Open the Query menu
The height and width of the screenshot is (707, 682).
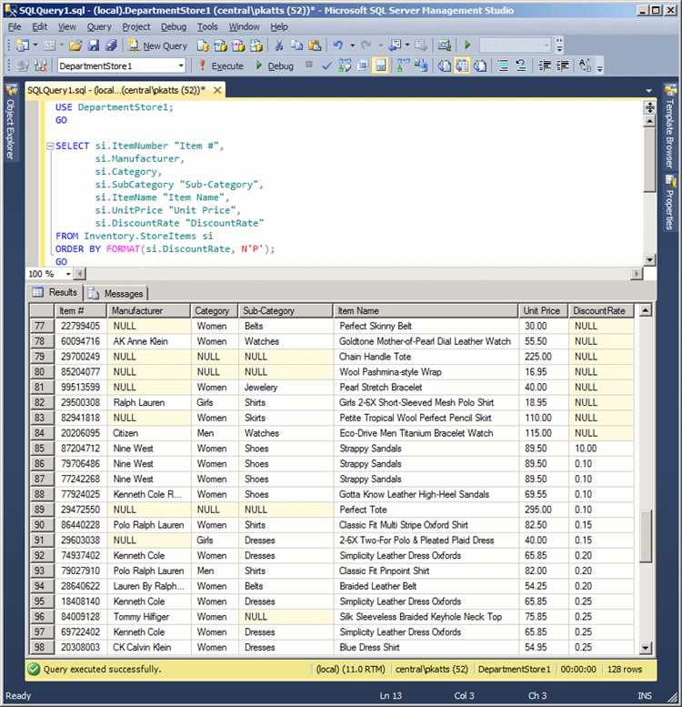coord(99,26)
